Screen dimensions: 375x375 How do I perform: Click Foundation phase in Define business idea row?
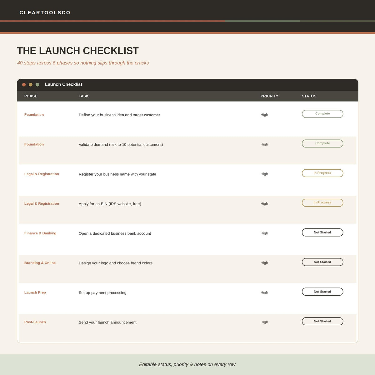pos(34,115)
